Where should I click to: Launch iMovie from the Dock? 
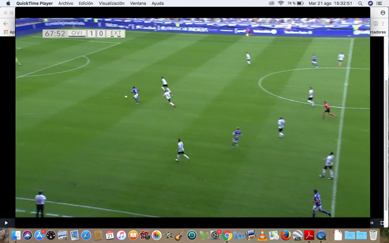click(168, 235)
